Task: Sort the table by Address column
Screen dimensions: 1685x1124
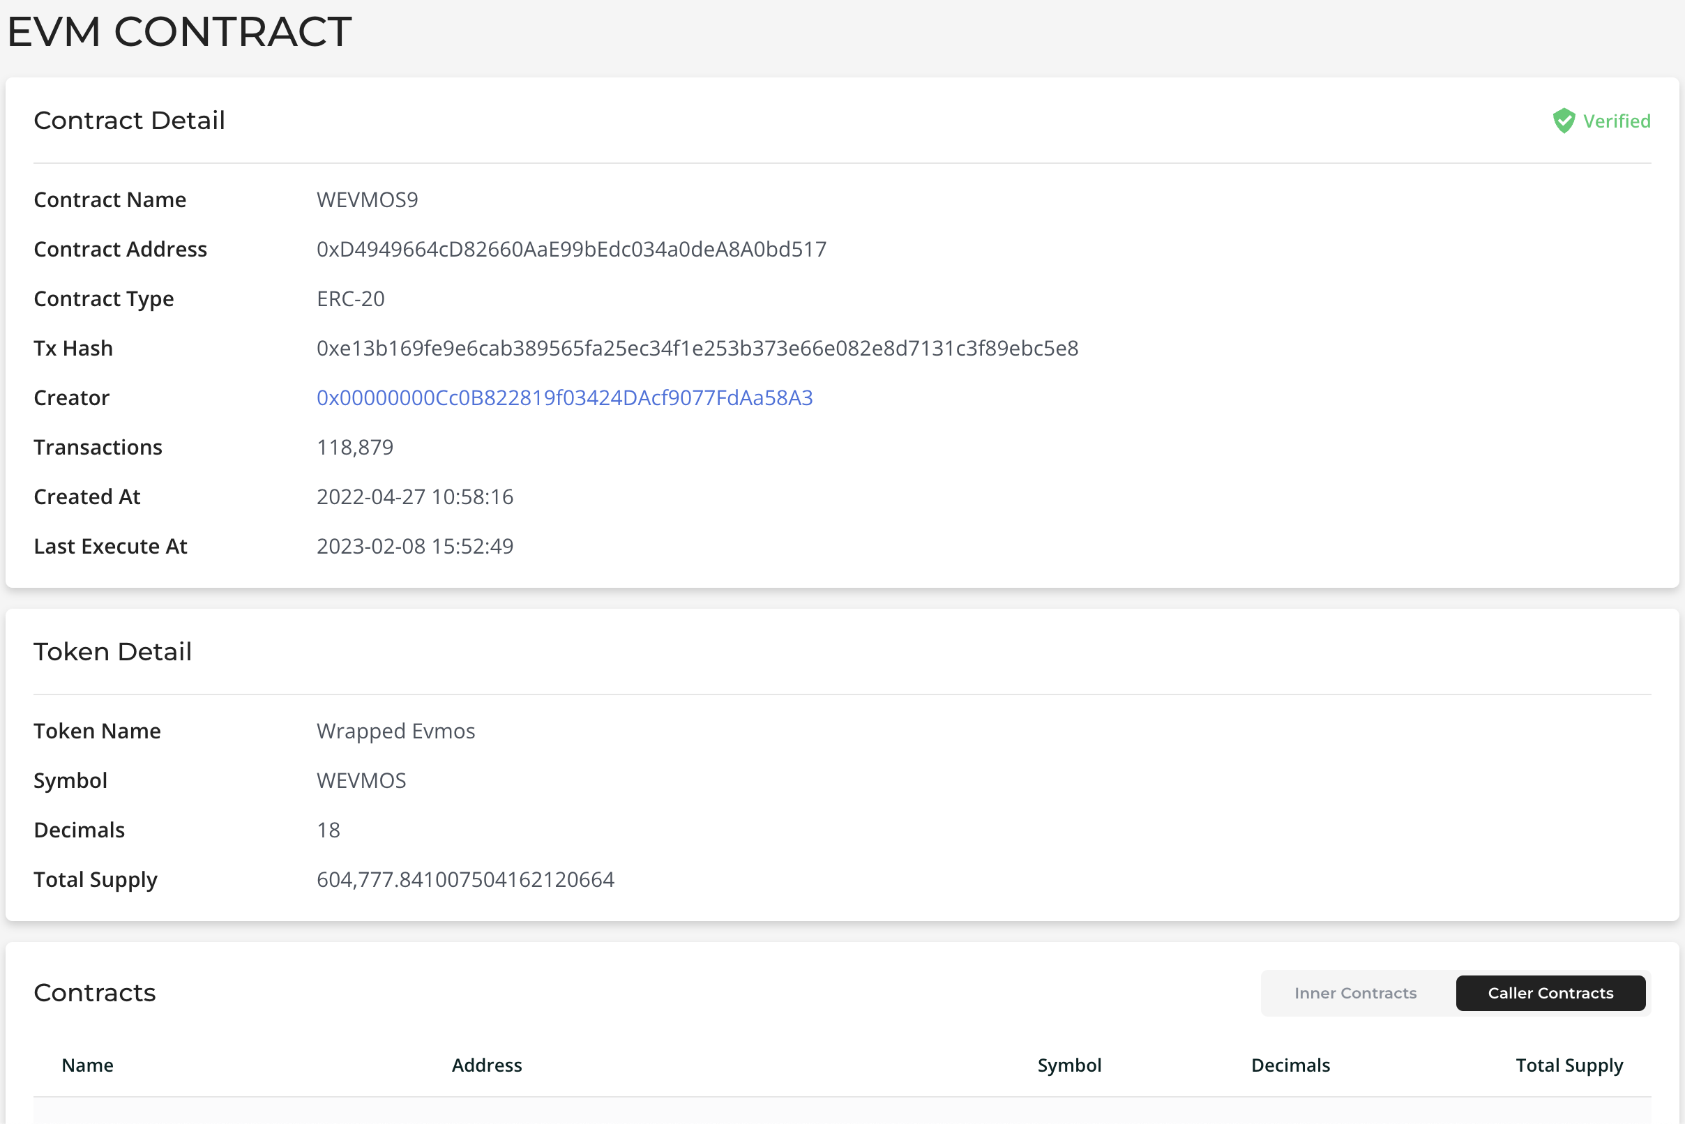Action: click(486, 1065)
